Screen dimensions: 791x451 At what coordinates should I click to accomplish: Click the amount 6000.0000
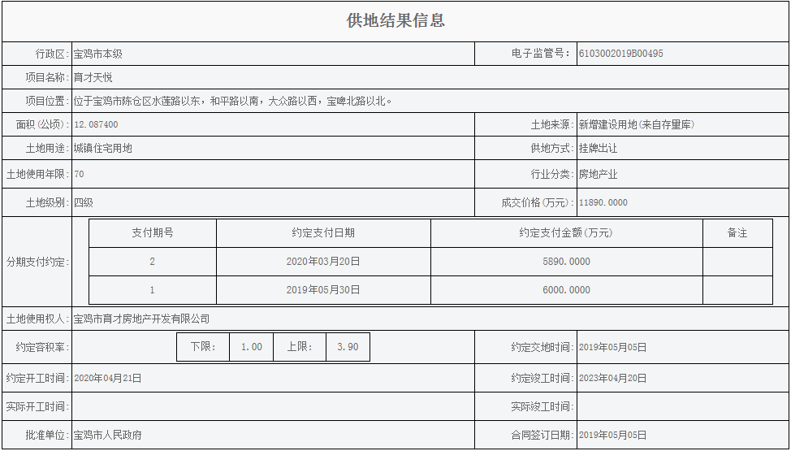[567, 290]
